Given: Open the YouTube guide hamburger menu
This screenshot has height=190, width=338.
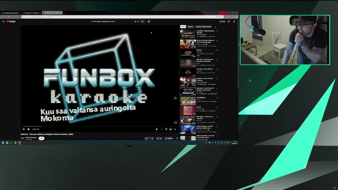Looking at the screenshot, I should pyautogui.click(x=3, y=21).
